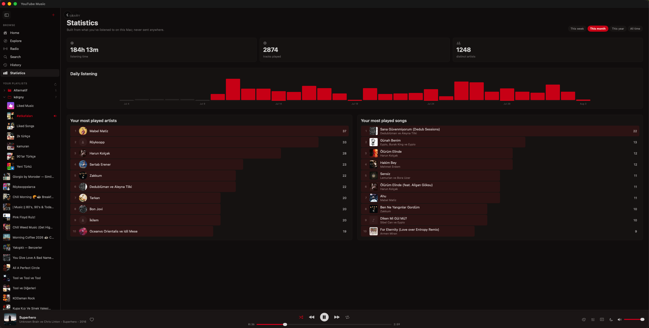Refresh the Your Playlists list
This screenshot has width=649, height=328.
[55, 84]
